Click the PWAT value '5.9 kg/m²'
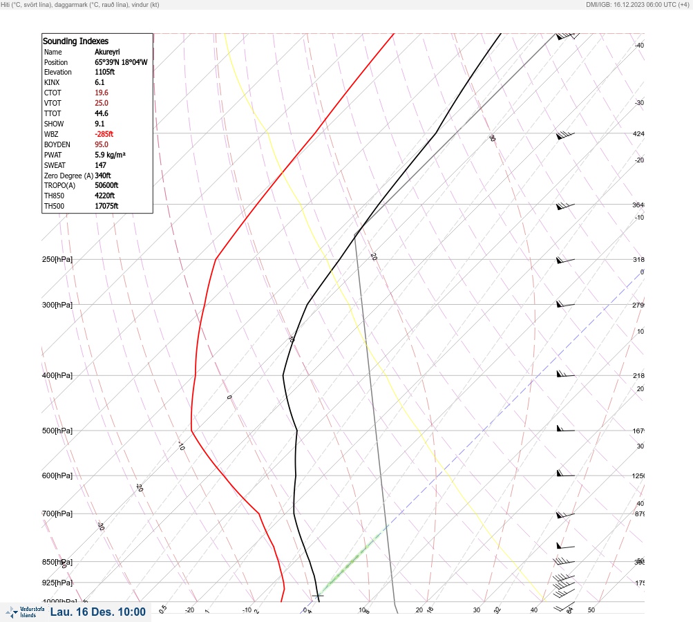 [x=110, y=155]
